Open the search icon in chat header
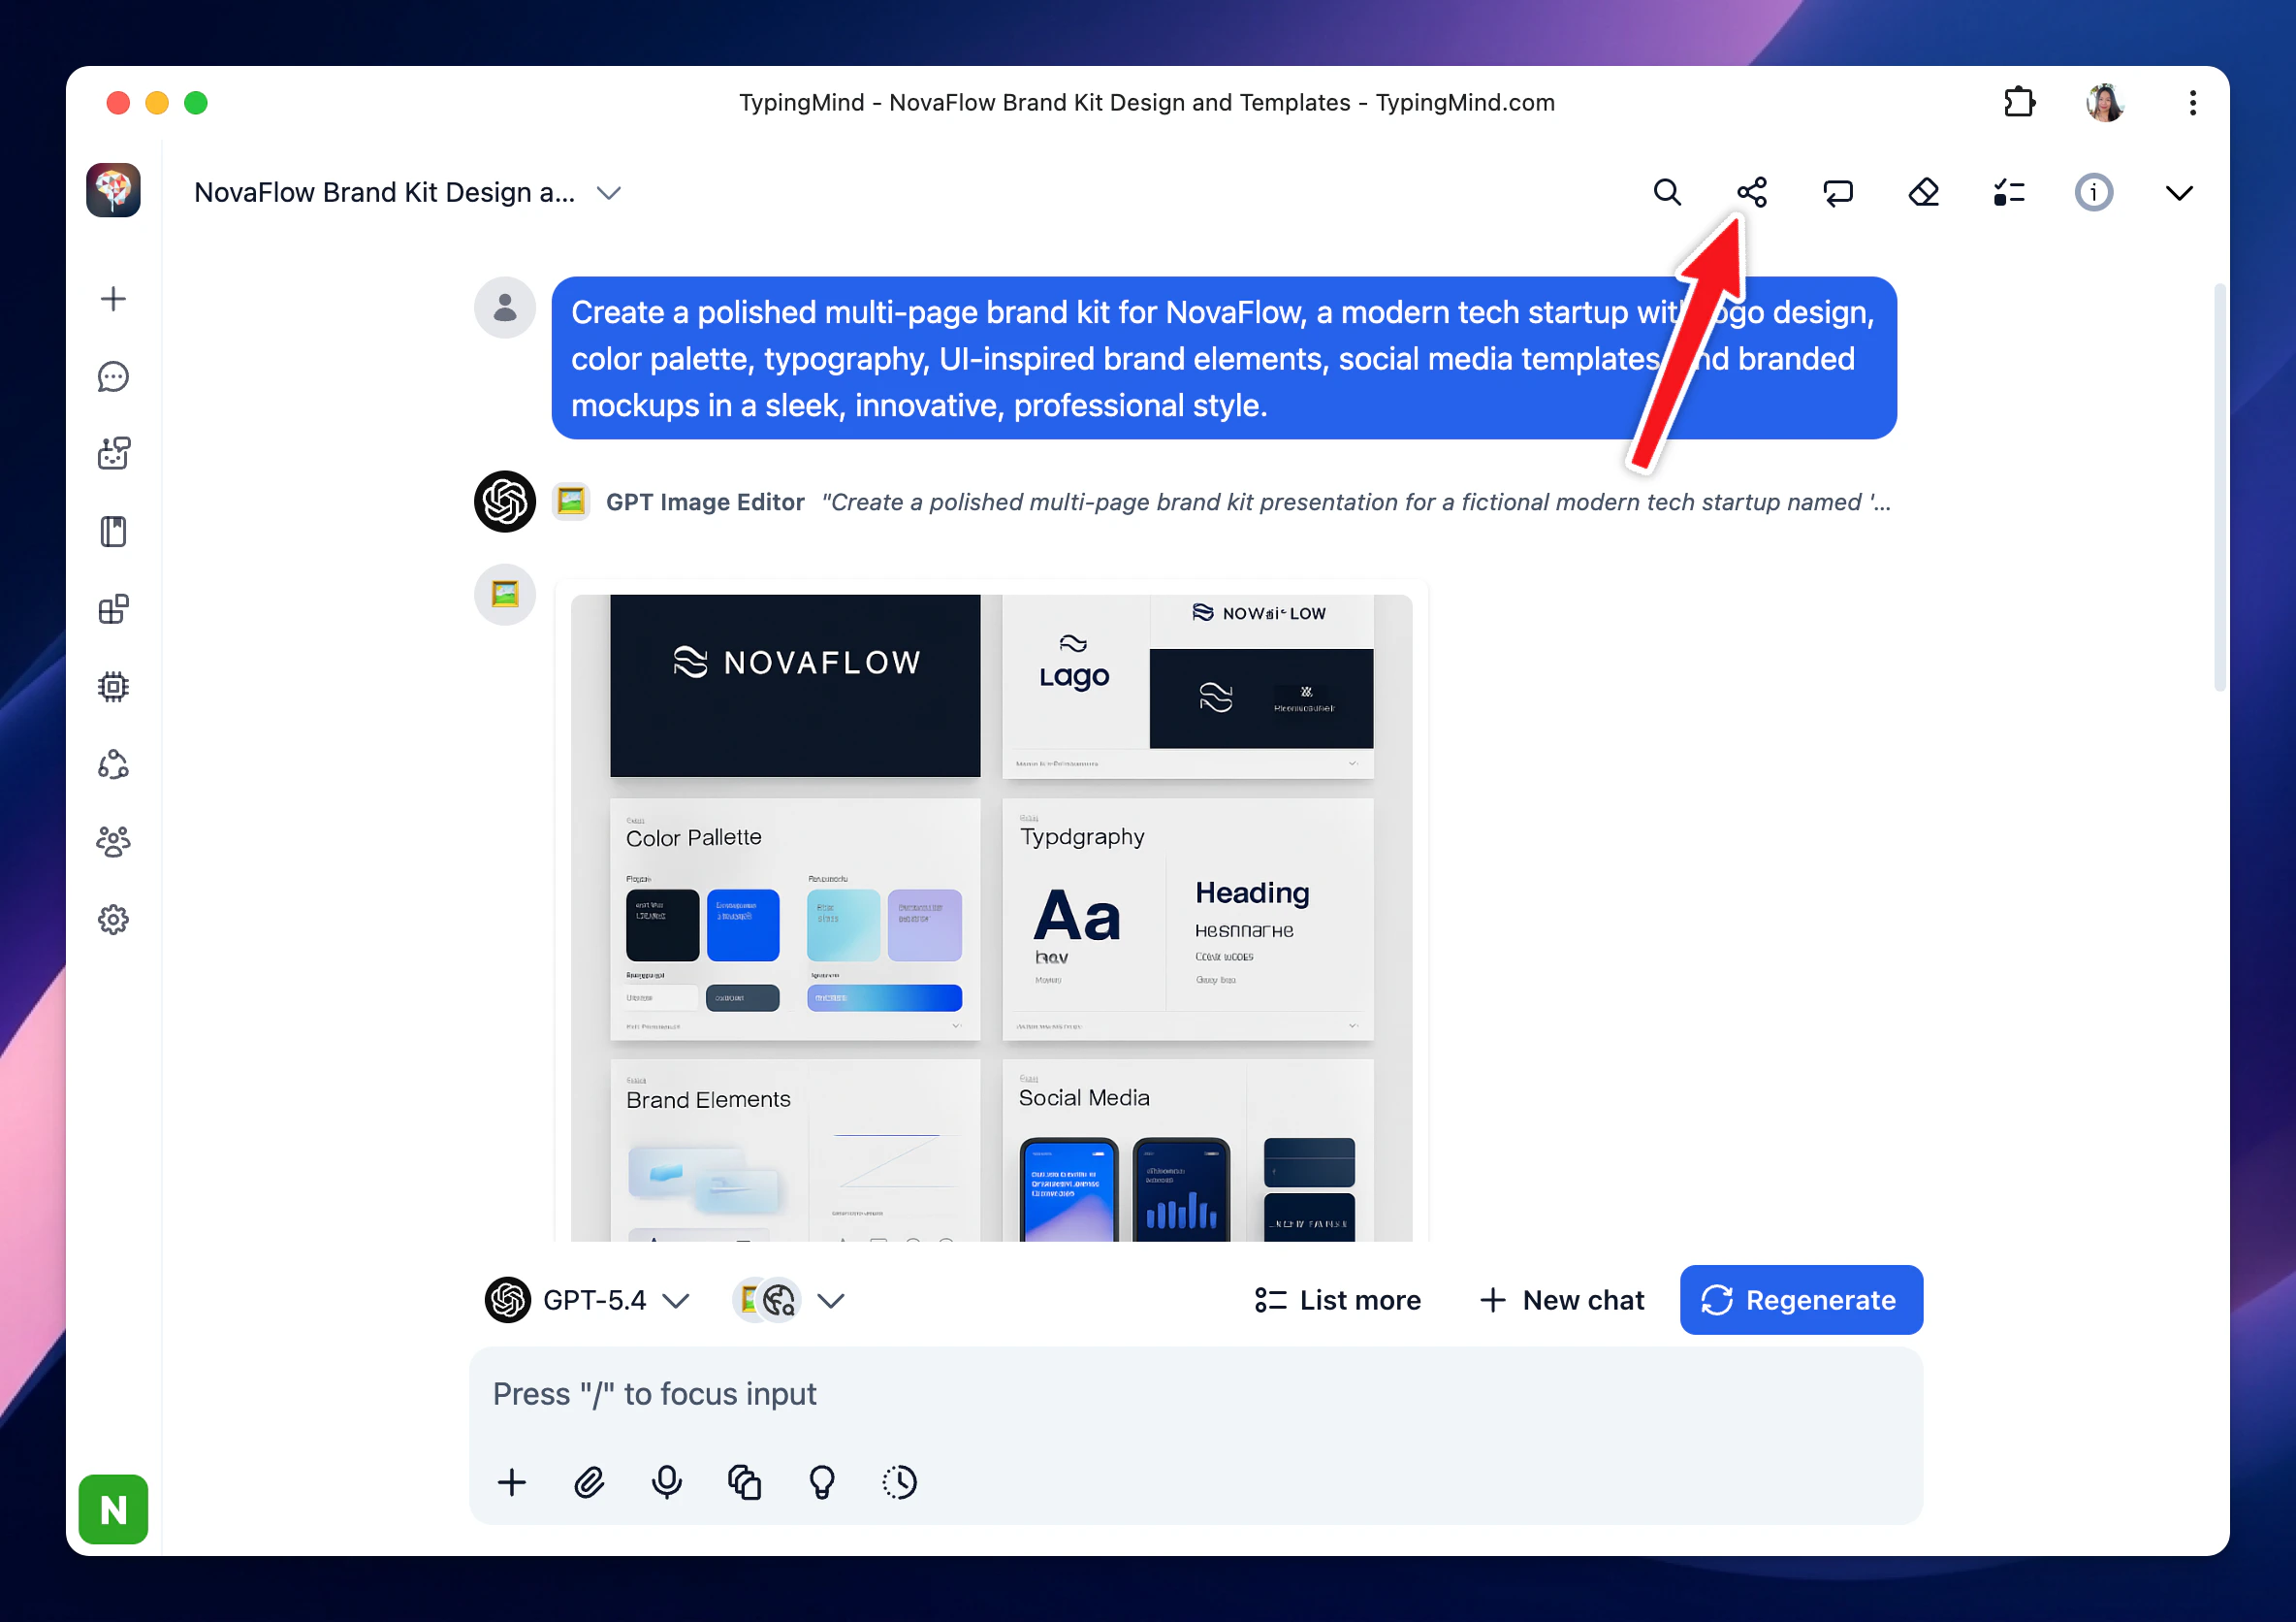The image size is (2296, 1622). [x=1666, y=192]
